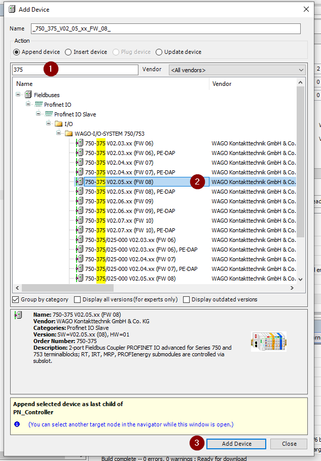This screenshot has width=321, height=461.
Task: Click the vertical scrollbar thumb of device list
Action: 300,162
